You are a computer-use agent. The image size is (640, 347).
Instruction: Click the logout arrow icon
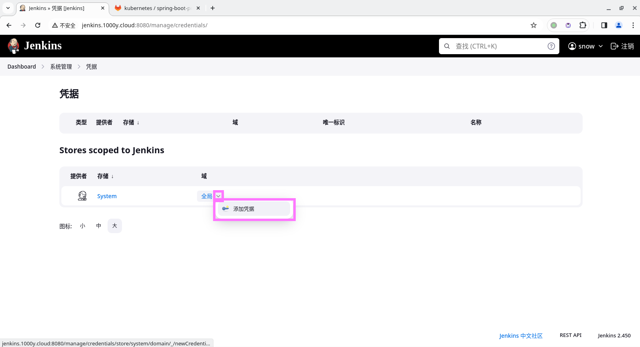point(614,46)
